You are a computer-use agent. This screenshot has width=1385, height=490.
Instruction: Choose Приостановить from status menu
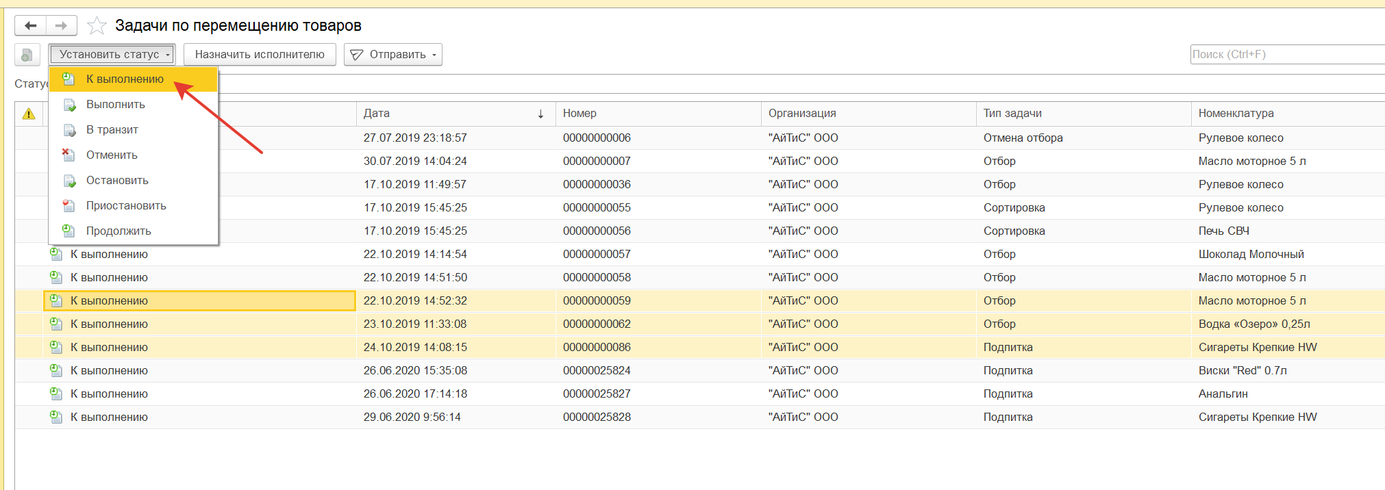pyautogui.click(x=134, y=206)
